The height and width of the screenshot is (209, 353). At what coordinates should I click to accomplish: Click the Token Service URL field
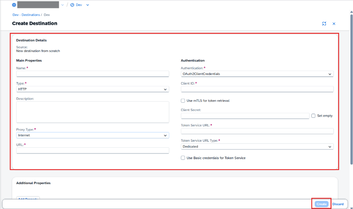coord(257,131)
